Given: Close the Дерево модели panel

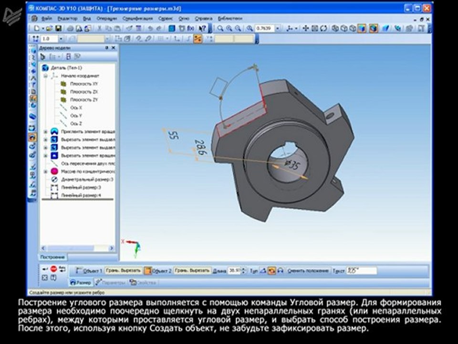Looking at the screenshot, I should pyautogui.click(x=114, y=48).
